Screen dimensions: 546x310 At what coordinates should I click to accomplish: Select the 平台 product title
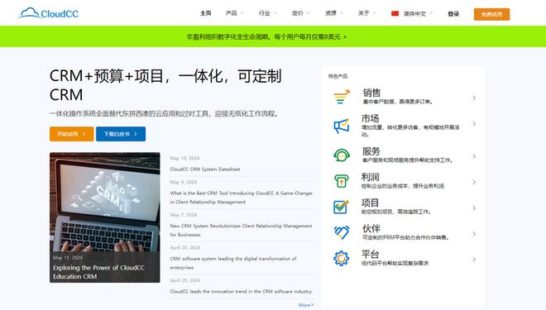click(370, 254)
